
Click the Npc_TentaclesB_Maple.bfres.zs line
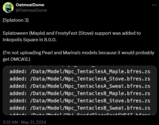(80, 93)
